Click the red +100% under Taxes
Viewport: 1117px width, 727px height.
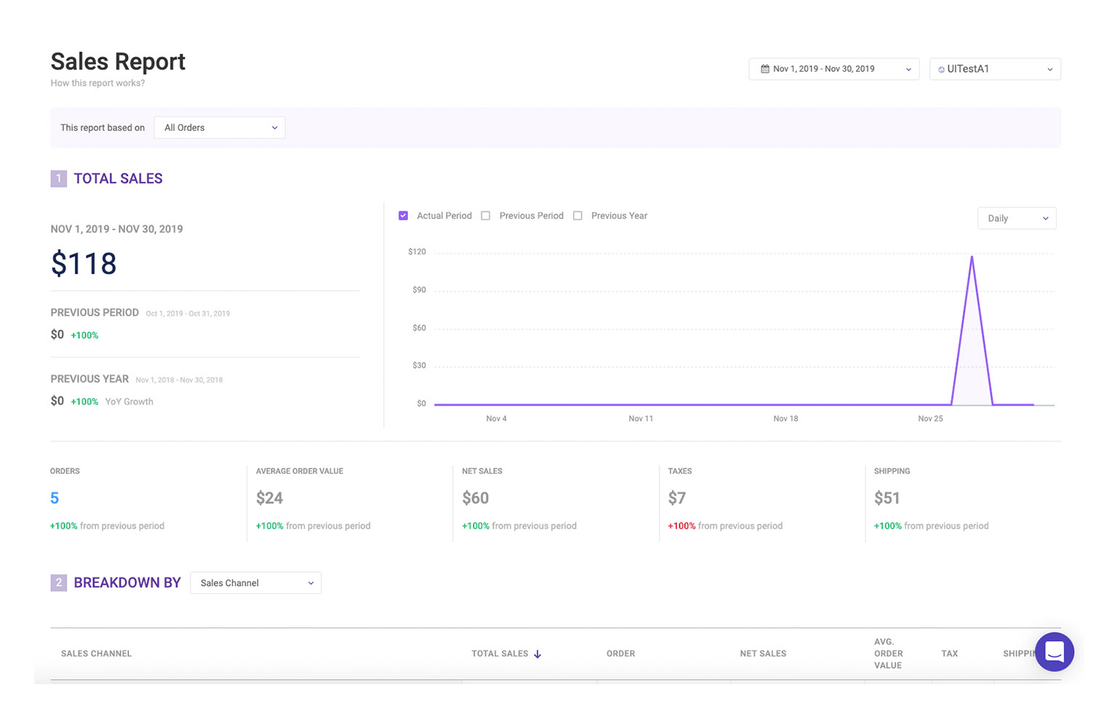pyautogui.click(x=681, y=526)
